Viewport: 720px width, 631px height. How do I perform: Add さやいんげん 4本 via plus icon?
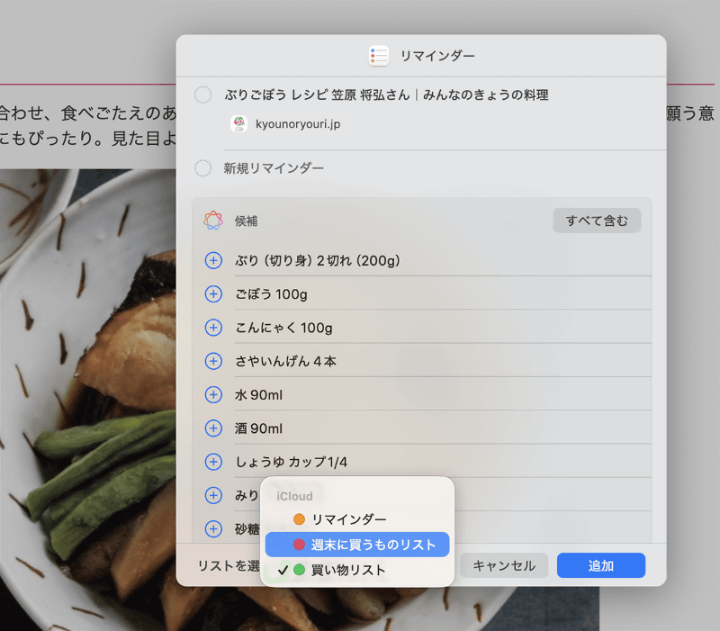[213, 361]
